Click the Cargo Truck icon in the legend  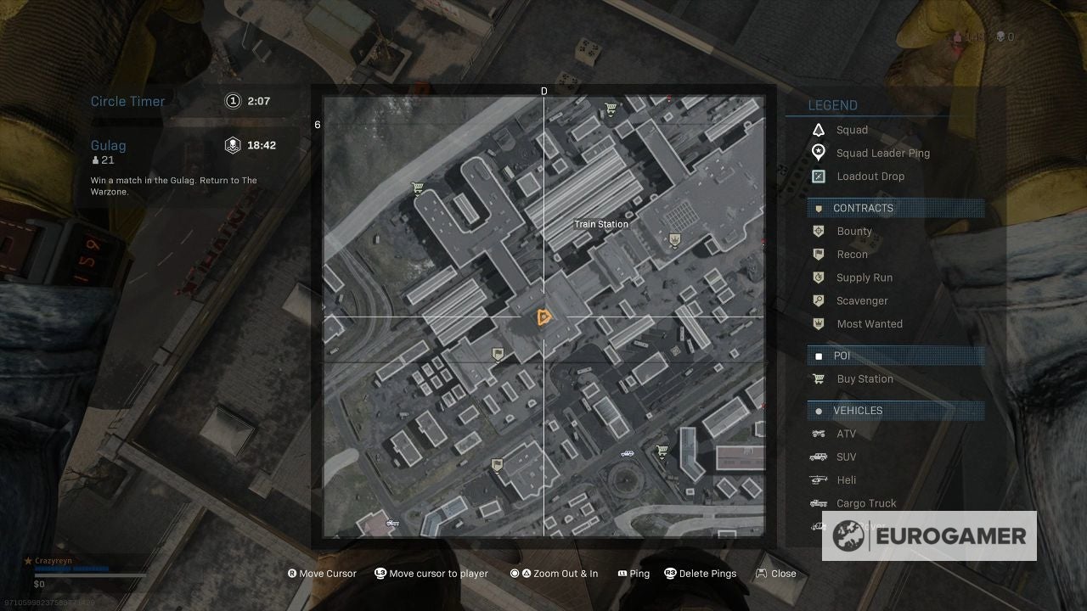click(x=819, y=503)
